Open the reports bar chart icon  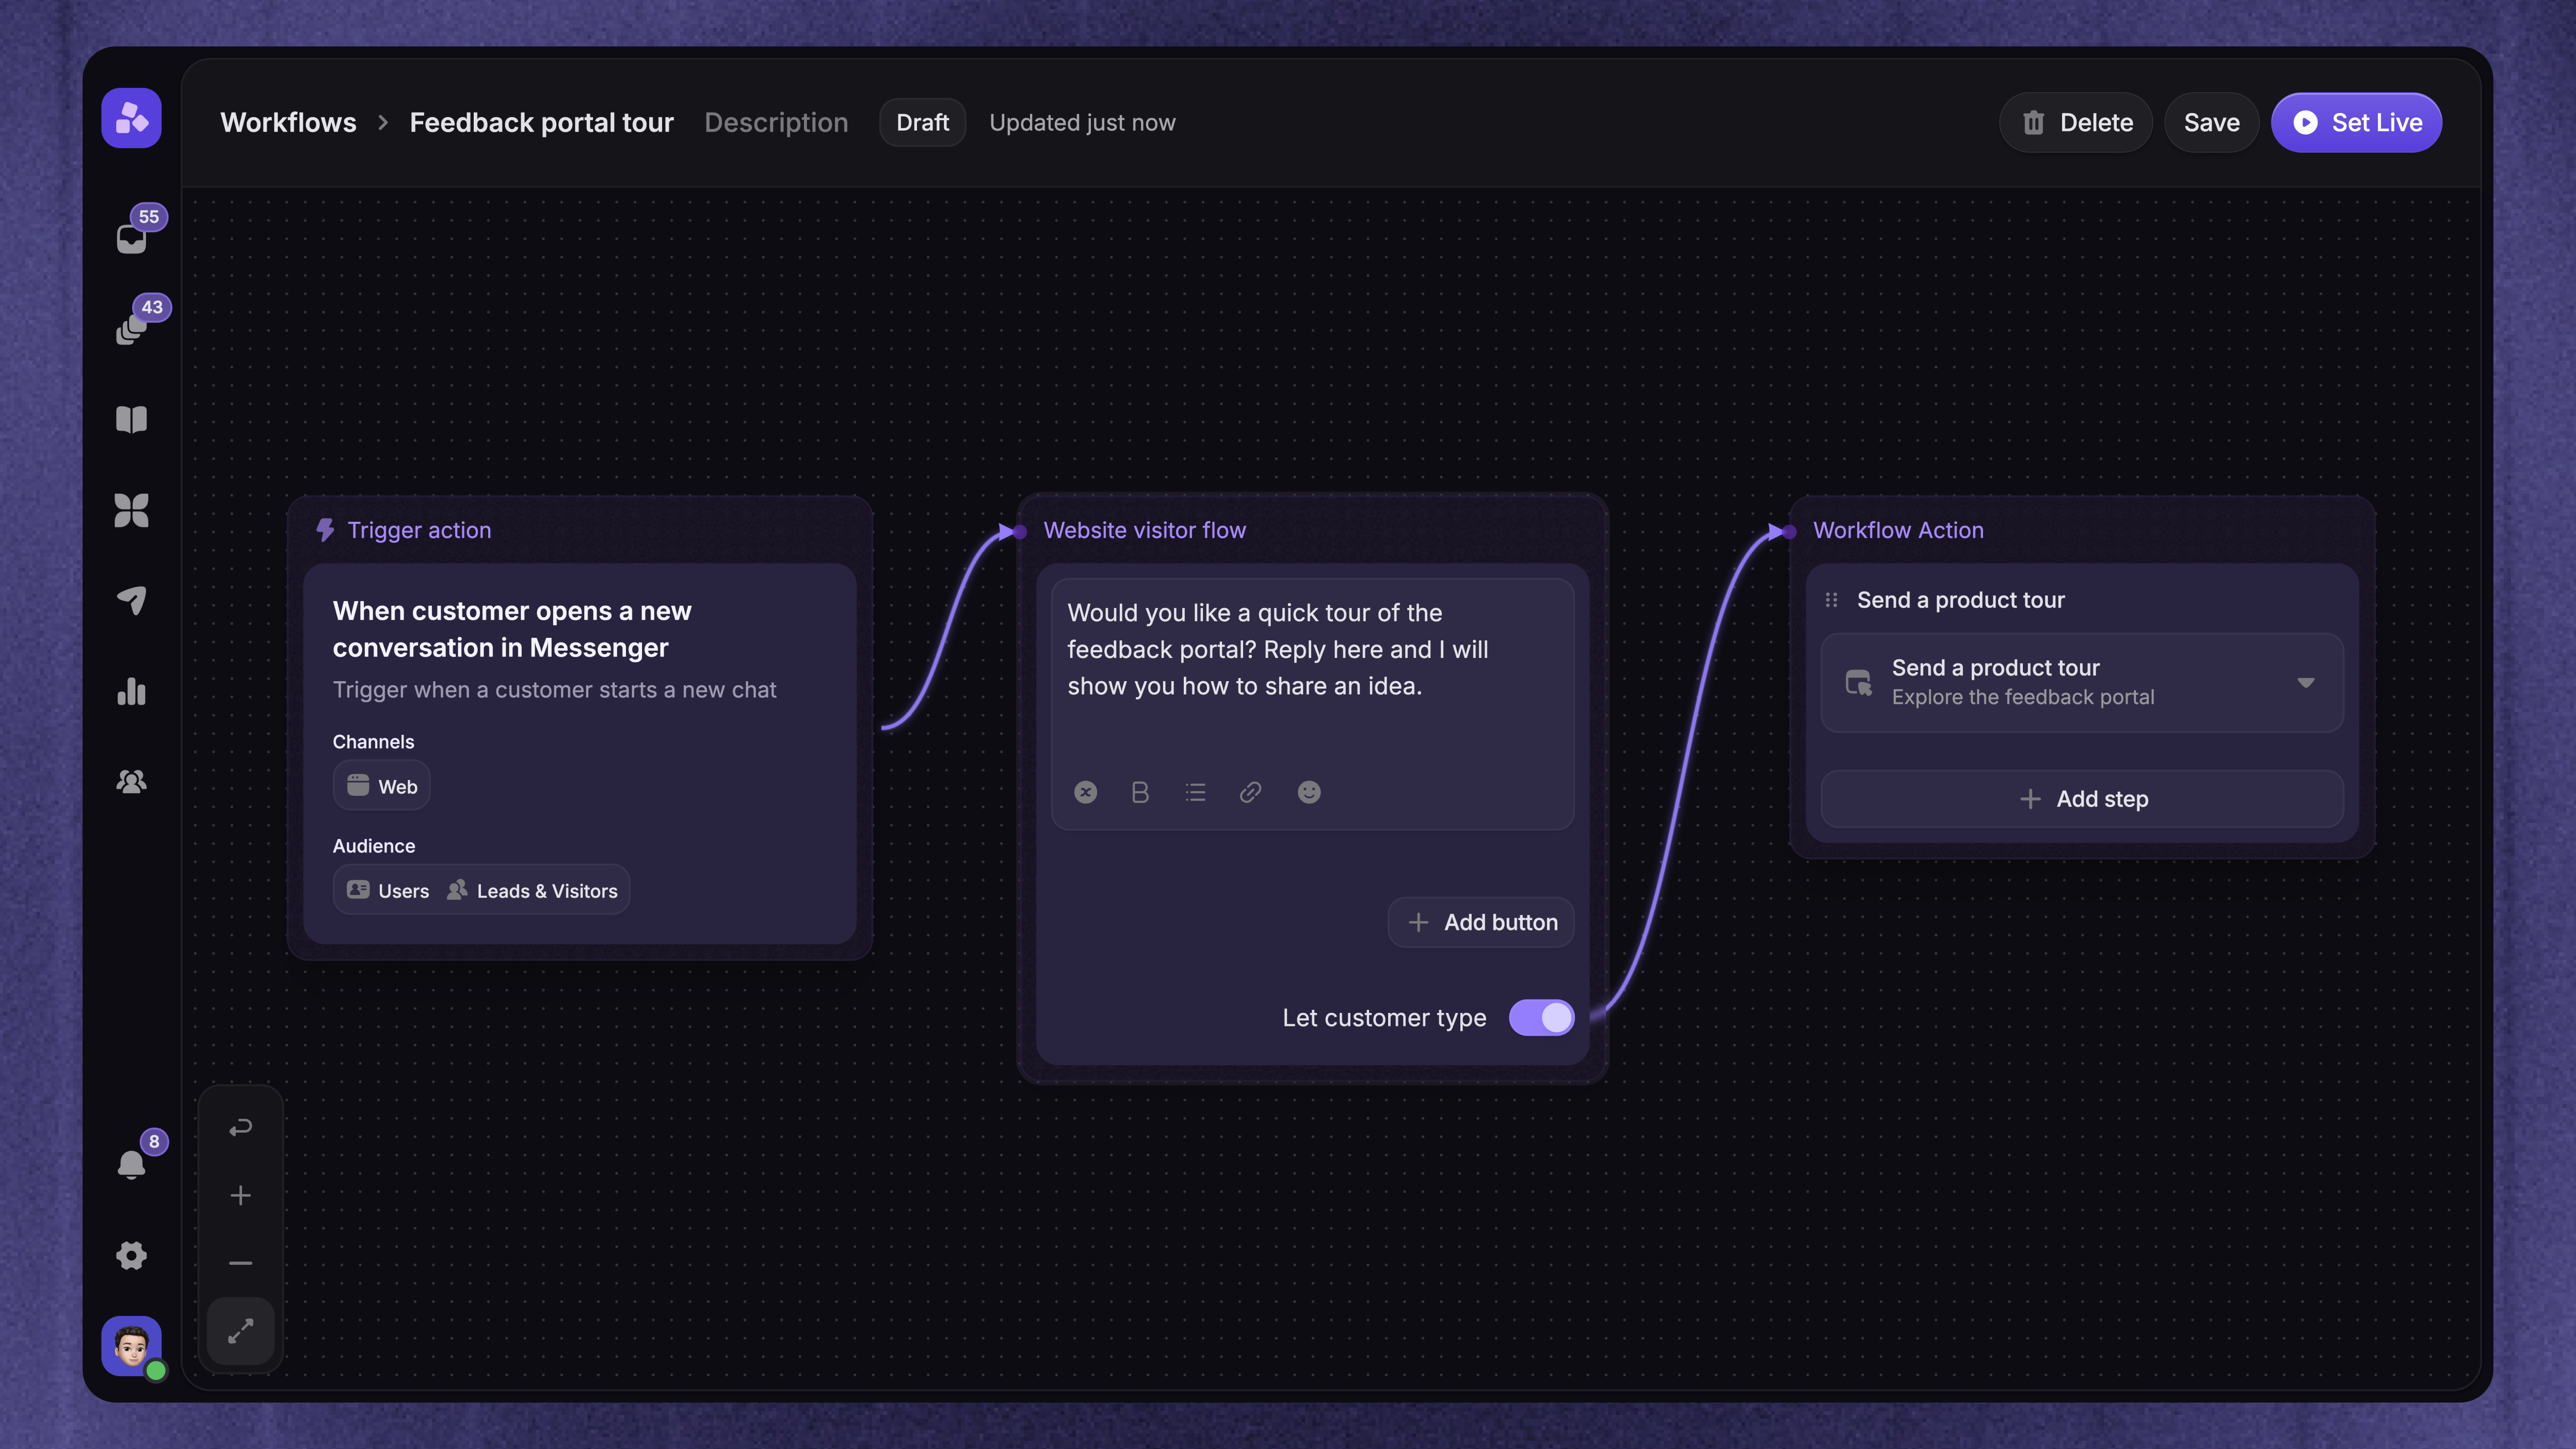(131, 691)
